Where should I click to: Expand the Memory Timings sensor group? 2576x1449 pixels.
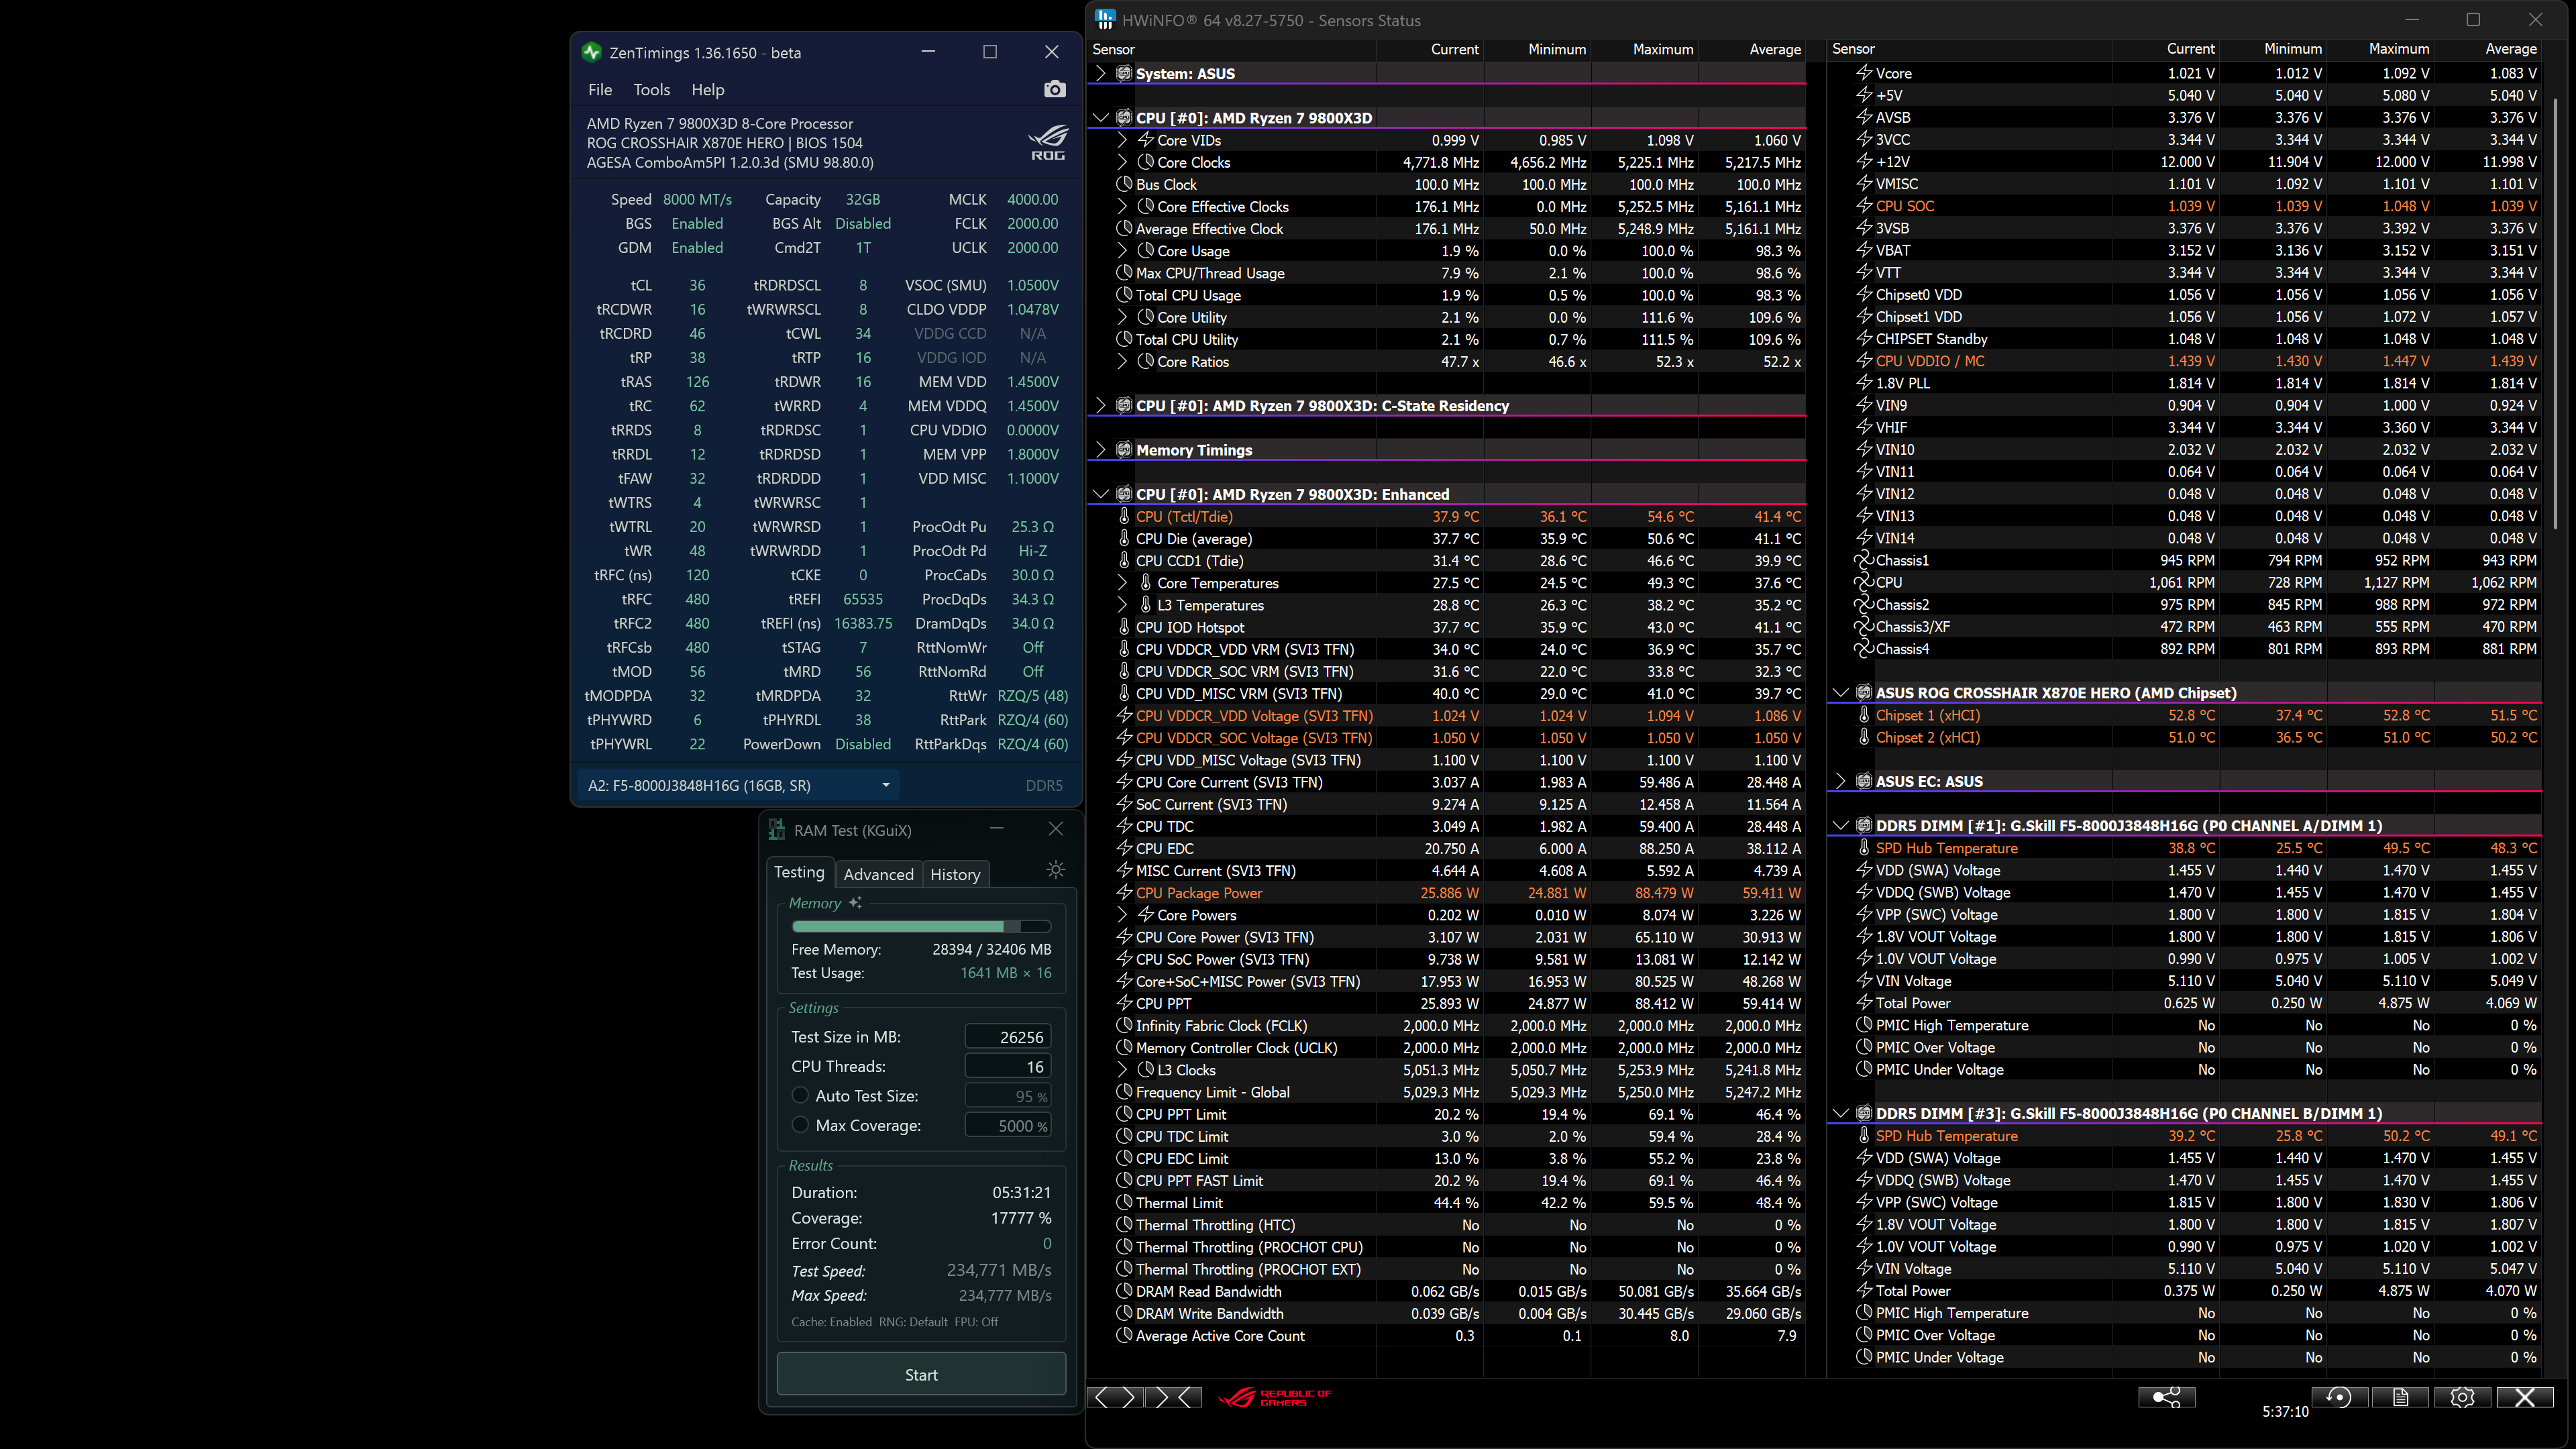[1101, 450]
